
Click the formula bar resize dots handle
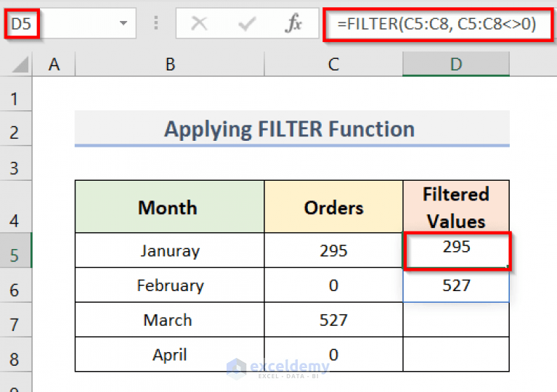point(156,23)
